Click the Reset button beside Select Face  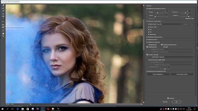tap(186, 24)
